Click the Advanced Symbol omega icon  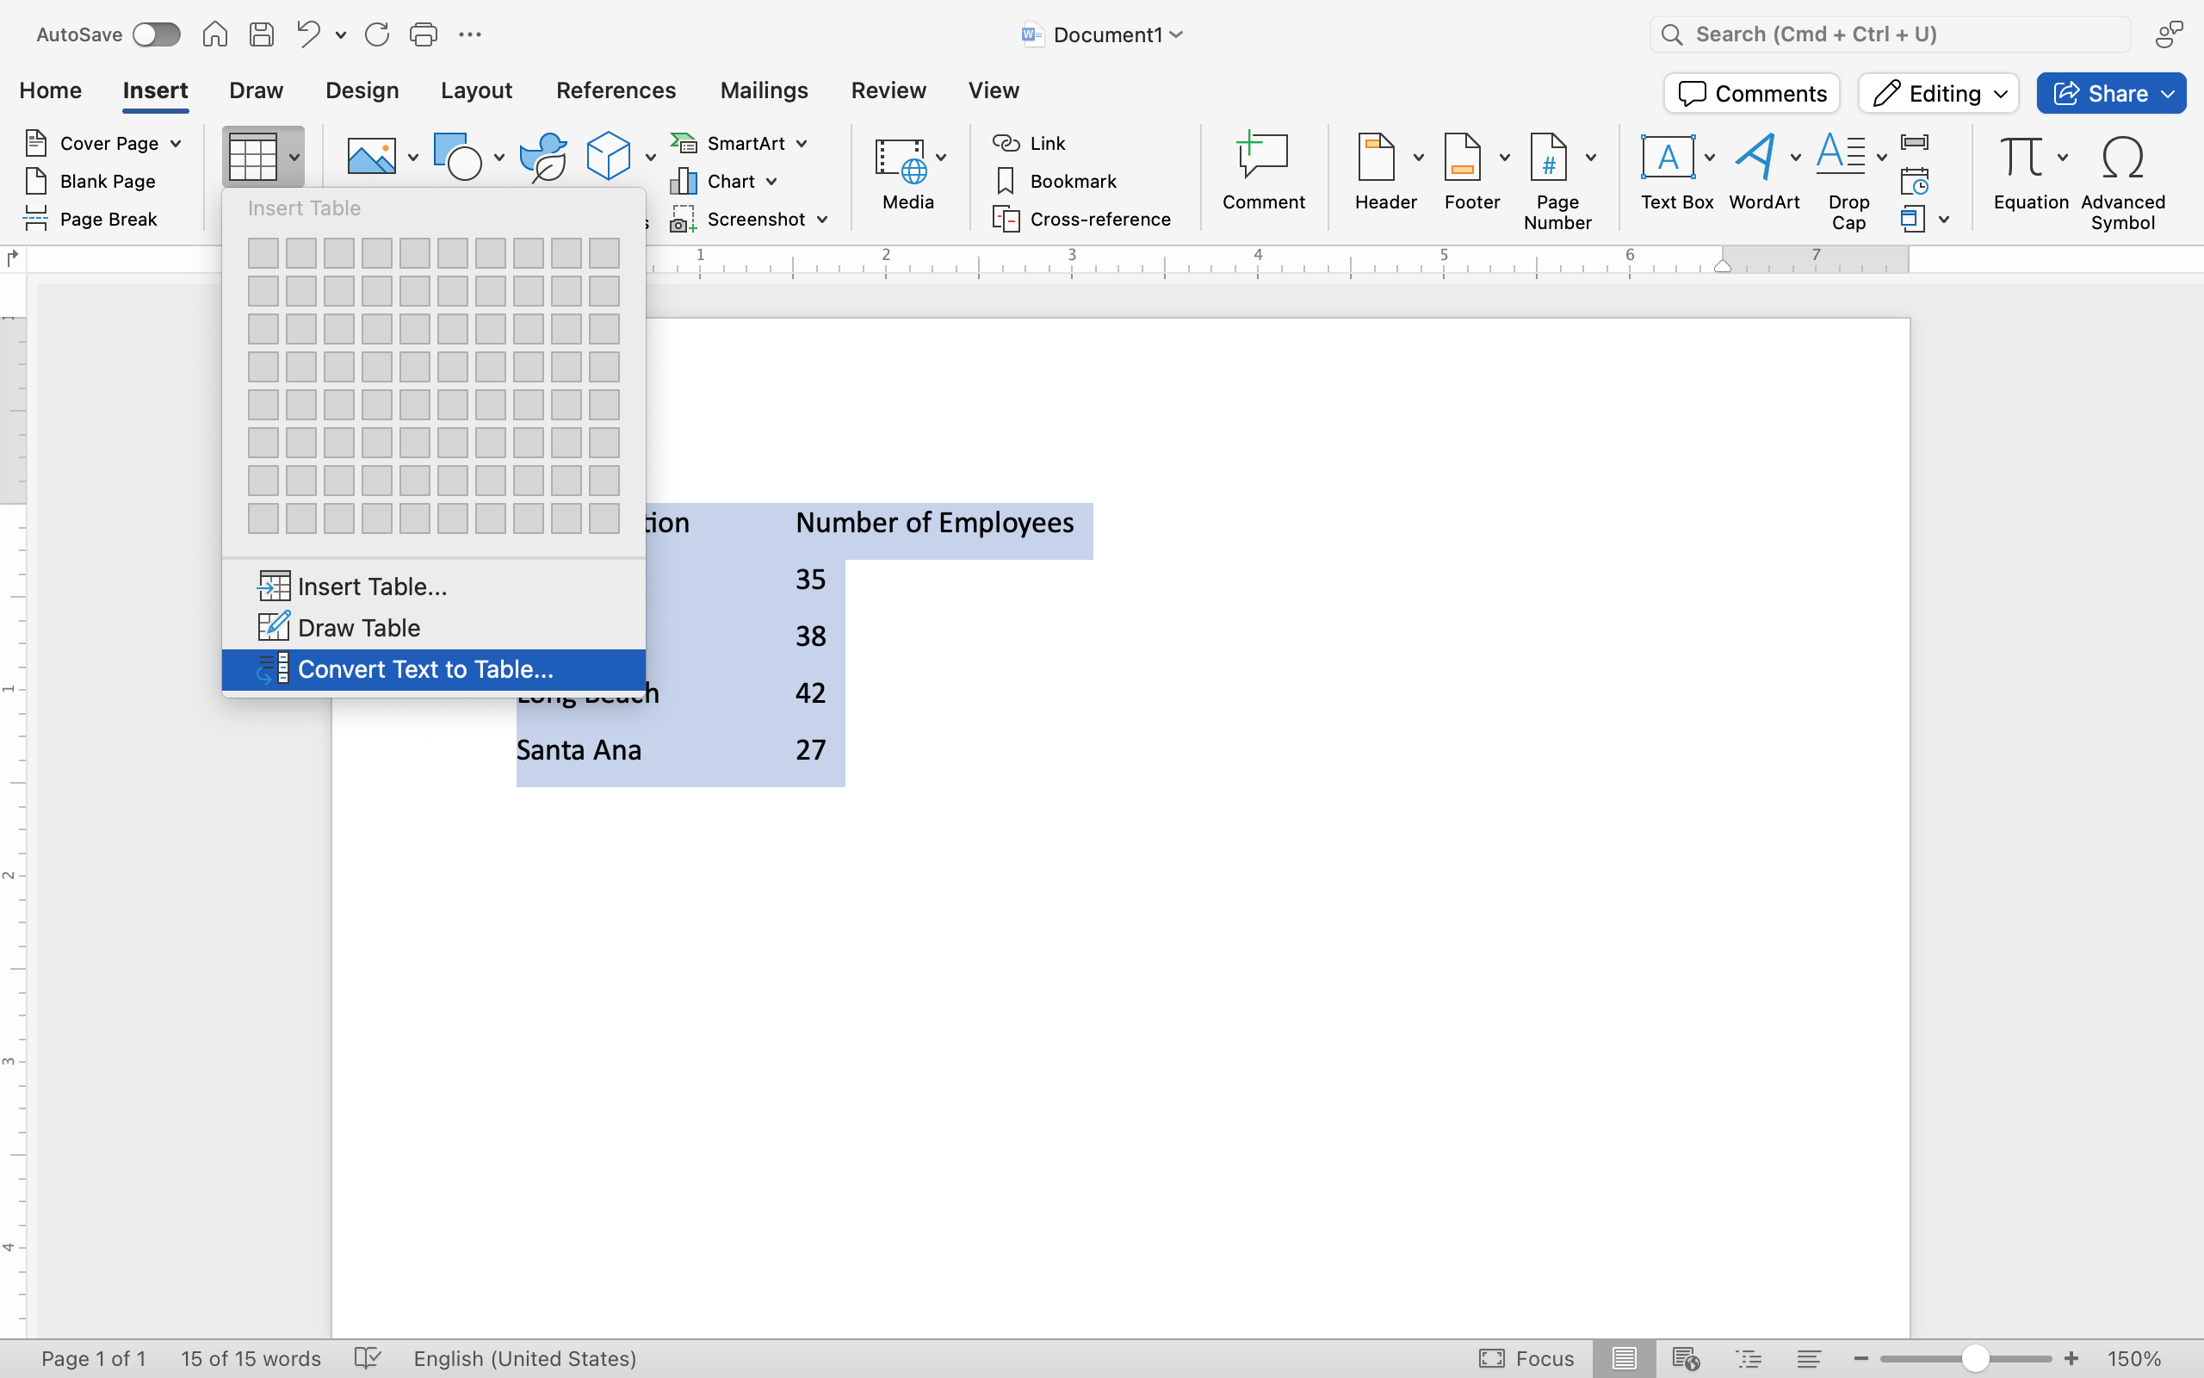point(2122,157)
